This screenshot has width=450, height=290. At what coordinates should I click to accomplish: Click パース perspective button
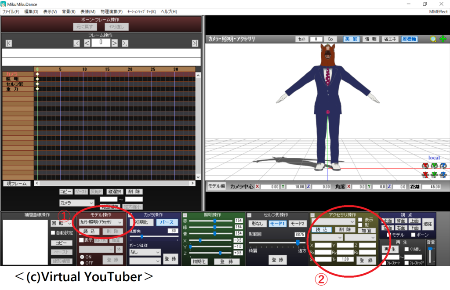pos(167,222)
